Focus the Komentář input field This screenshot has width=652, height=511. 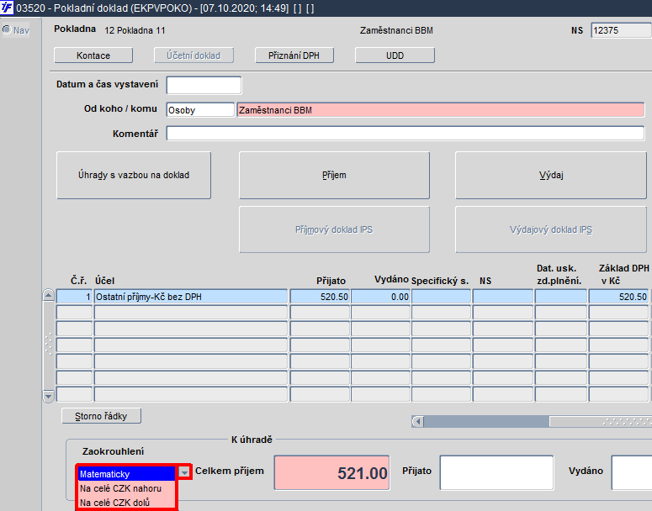(406, 134)
